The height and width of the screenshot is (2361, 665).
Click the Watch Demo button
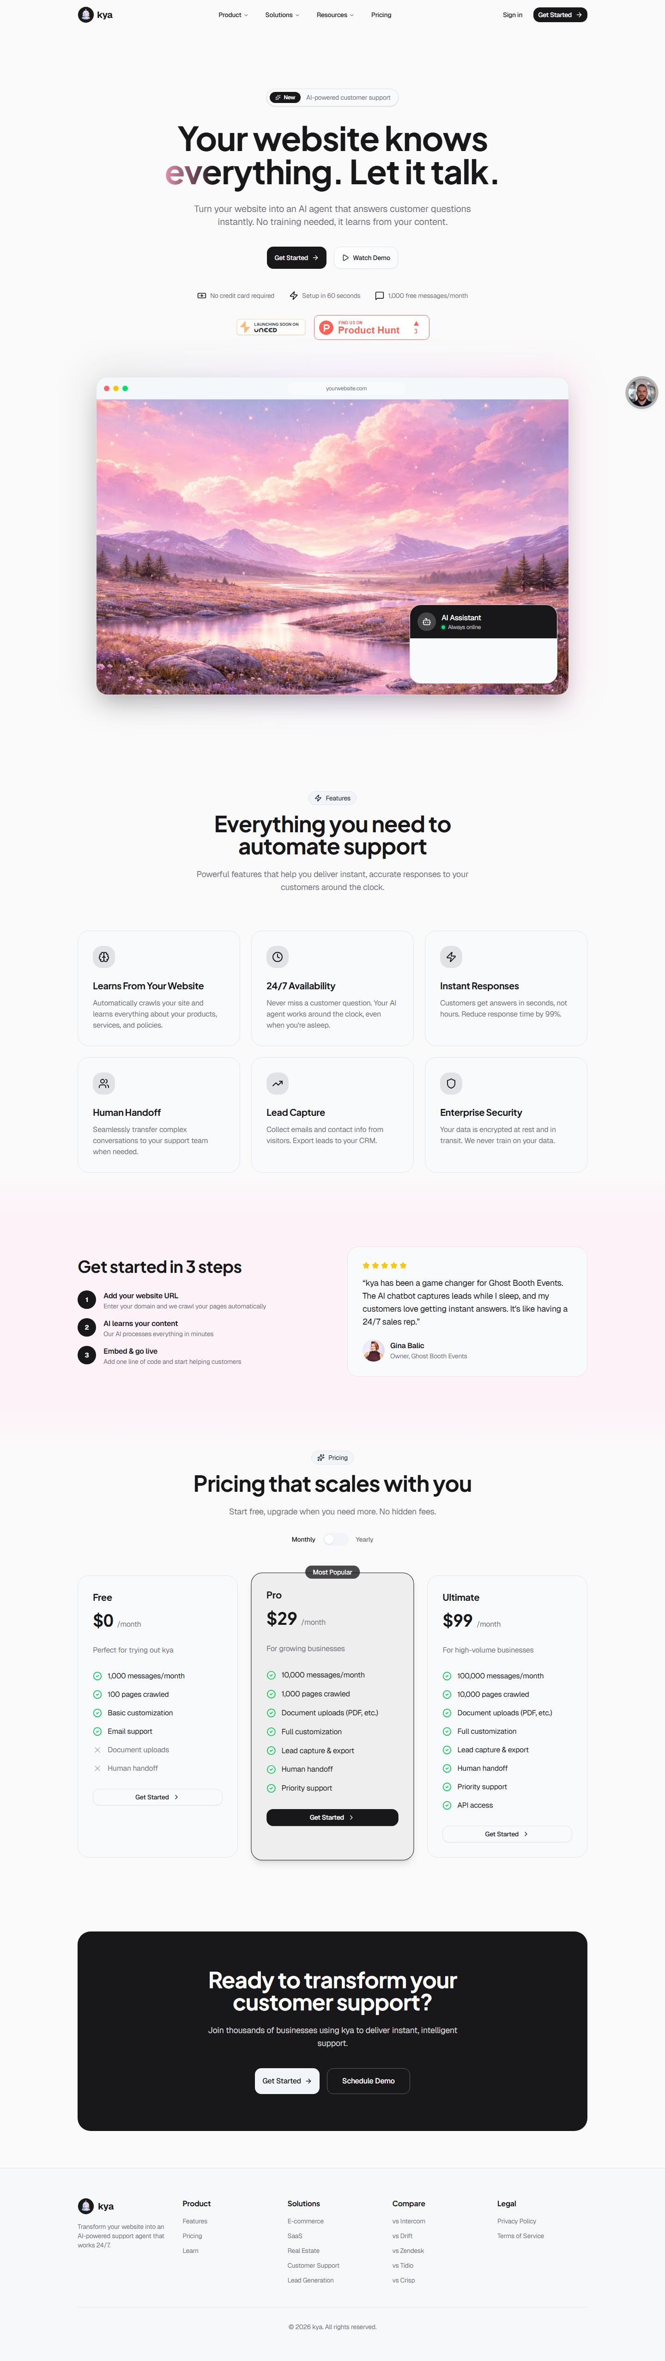pos(365,258)
